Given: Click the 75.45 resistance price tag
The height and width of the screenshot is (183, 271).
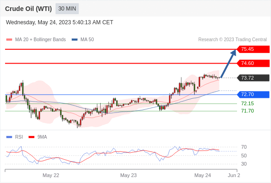Looking at the screenshot, I should click(x=253, y=49).
